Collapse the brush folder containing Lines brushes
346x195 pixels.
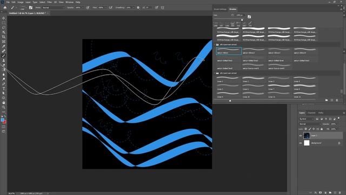click(214, 73)
